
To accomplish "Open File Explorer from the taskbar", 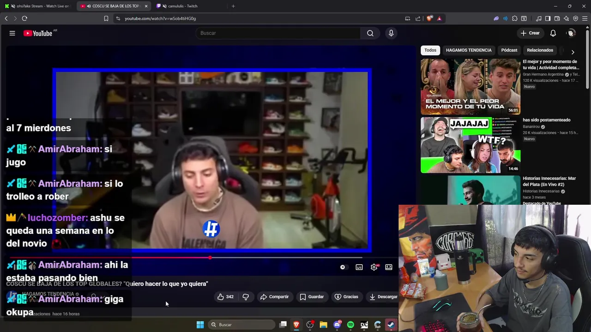I will click(x=323, y=325).
